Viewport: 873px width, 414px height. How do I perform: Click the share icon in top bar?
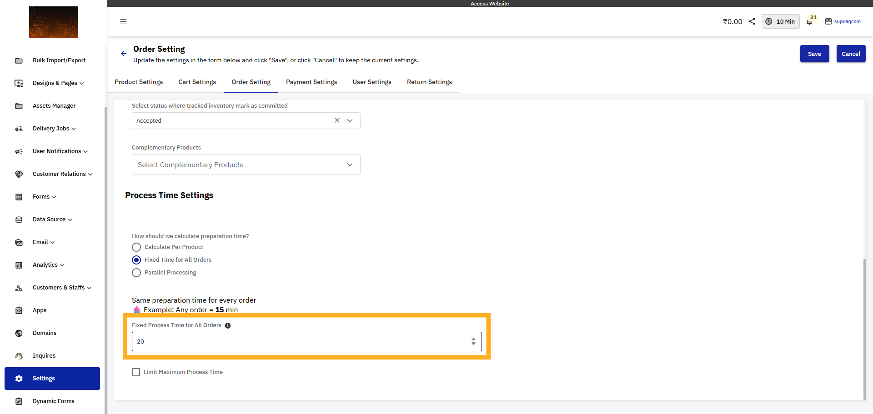[x=752, y=21]
